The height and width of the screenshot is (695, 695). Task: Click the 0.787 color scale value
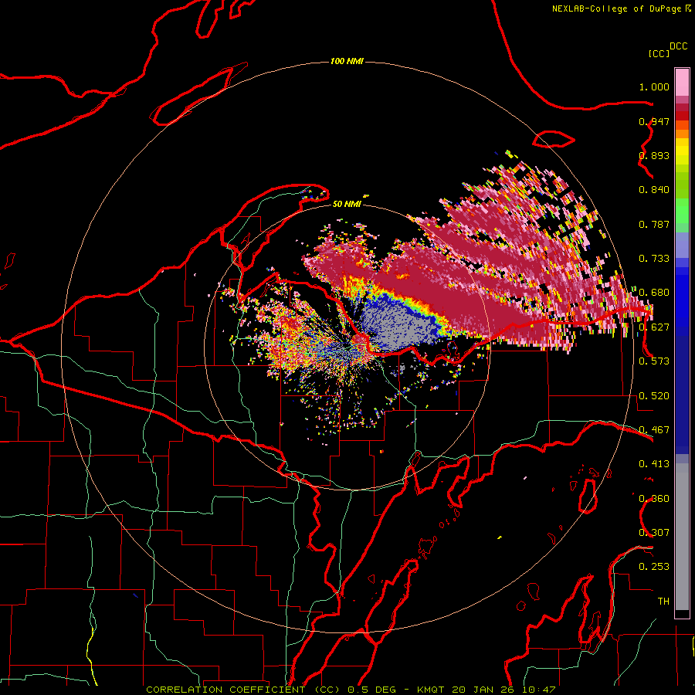654,224
